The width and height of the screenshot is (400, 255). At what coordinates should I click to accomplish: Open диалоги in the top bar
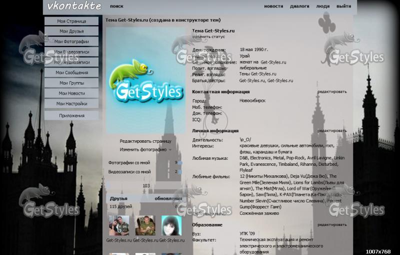[x=299, y=6]
